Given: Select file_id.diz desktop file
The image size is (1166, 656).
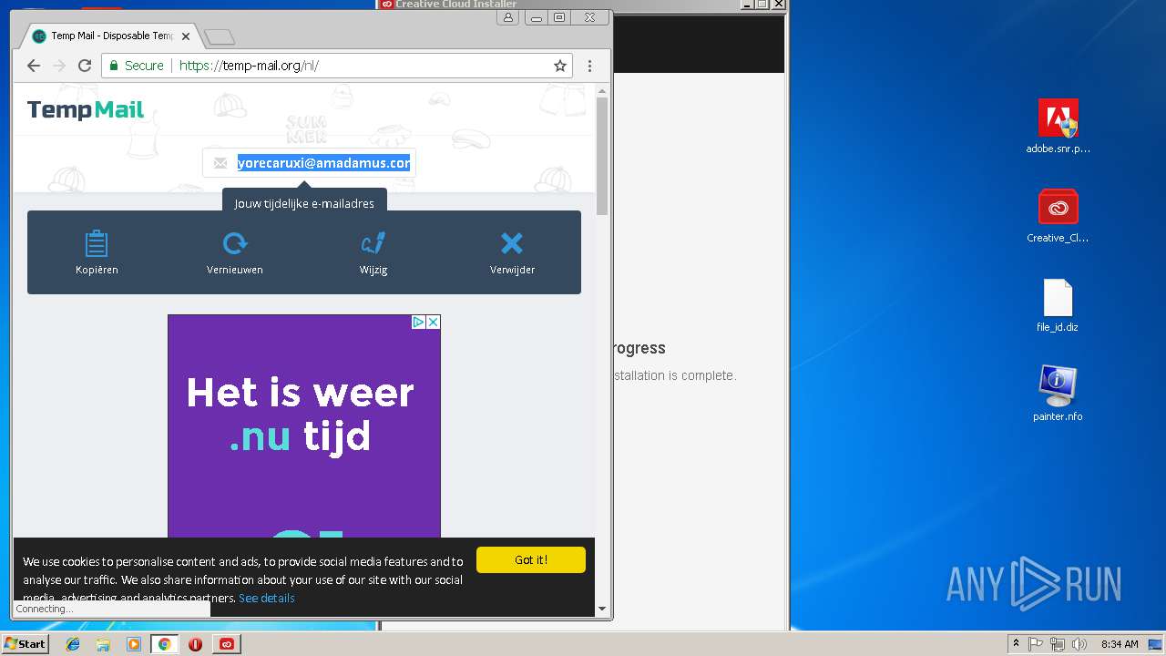Looking at the screenshot, I should 1058,305.
